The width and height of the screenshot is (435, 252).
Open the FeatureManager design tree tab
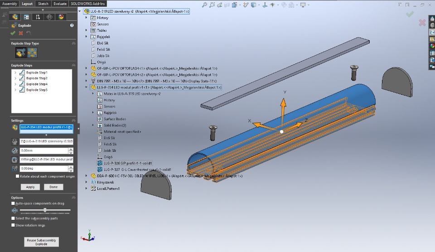(15, 17)
